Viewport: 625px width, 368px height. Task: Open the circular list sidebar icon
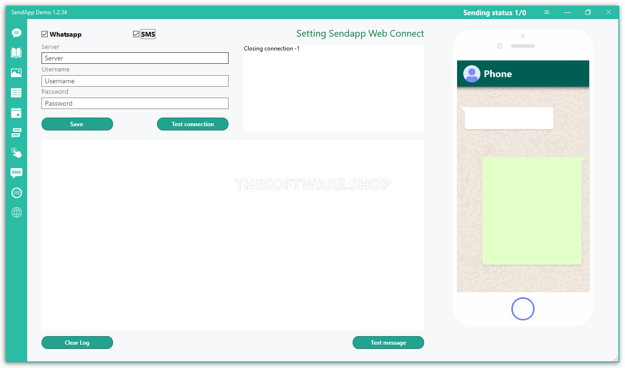click(16, 193)
